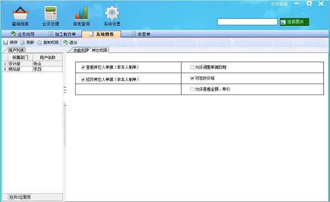Open the 功能权限 sub-tab
This screenshot has height=202, width=330.
click(x=80, y=50)
